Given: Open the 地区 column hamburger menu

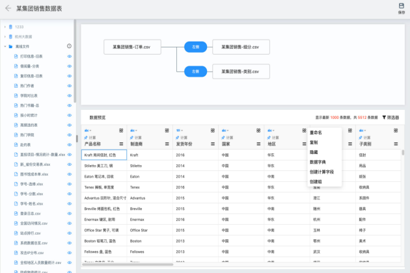Looking at the screenshot, I should (305, 144).
